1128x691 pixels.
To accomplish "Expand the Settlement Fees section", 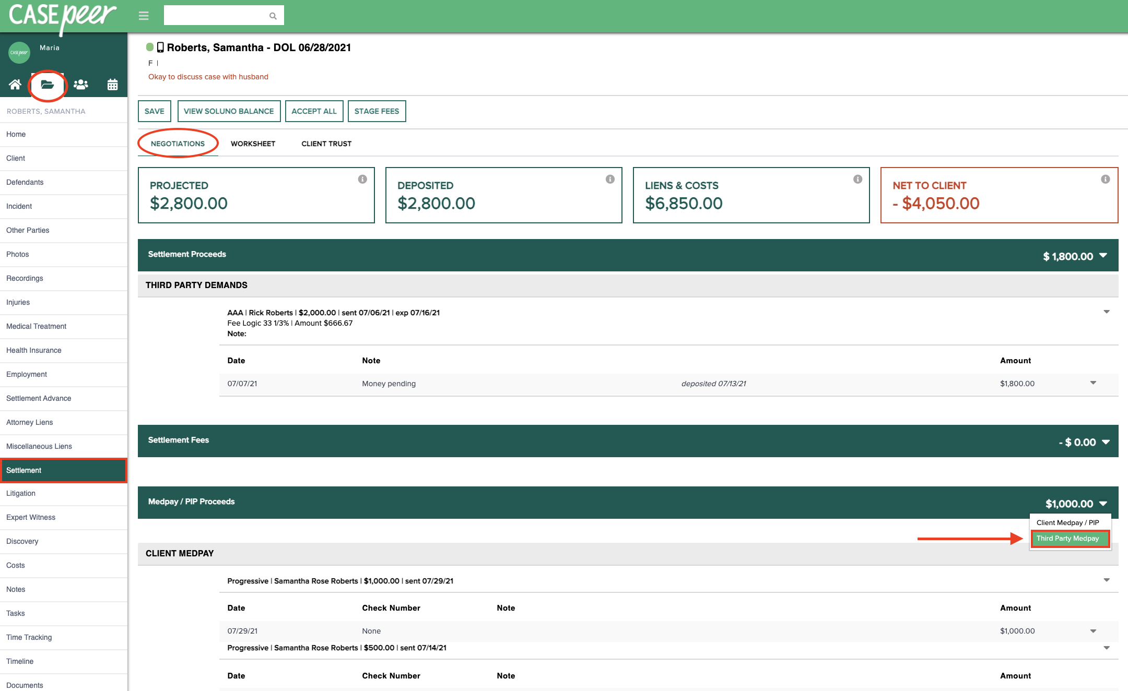I will pyautogui.click(x=1106, y=441).
